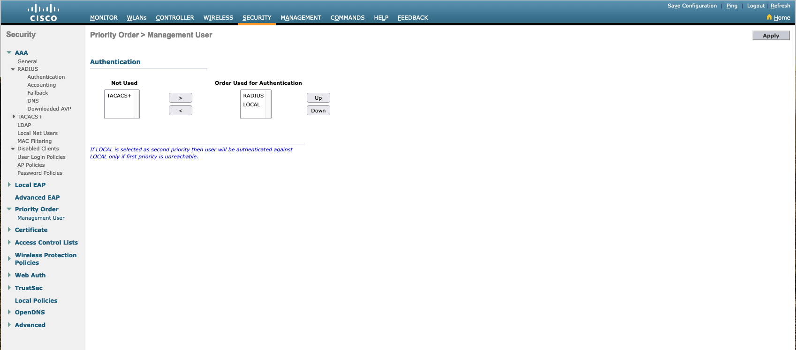This screenshot has height=350, width=796.
Task: Open User Login Policies page
Action: click(41, 157)
